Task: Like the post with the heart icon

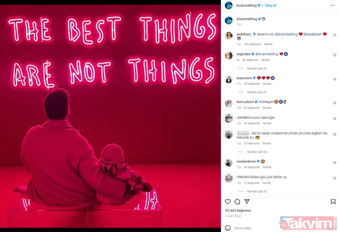Action: [228, 201]
